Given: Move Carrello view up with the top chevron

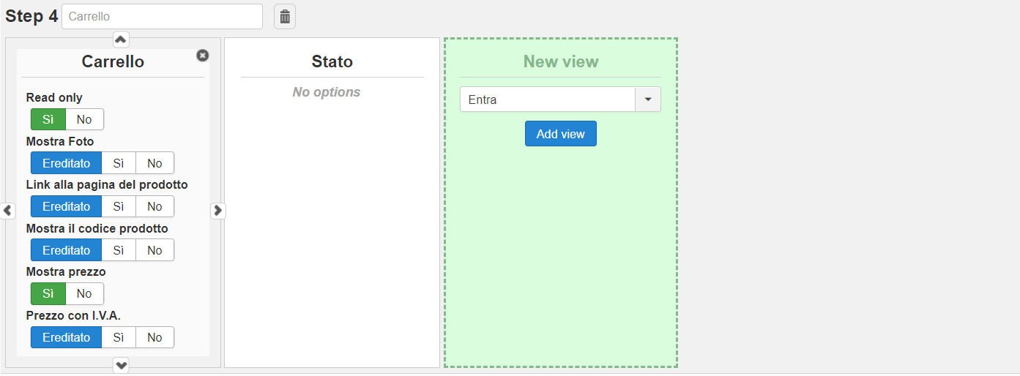Looking at the screenshot, I should (x=122, y=40).
